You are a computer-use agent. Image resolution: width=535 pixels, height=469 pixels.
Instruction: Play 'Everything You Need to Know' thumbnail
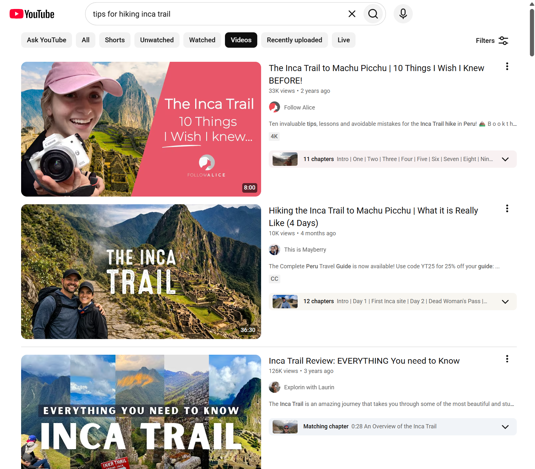click(x=141, y=412)
